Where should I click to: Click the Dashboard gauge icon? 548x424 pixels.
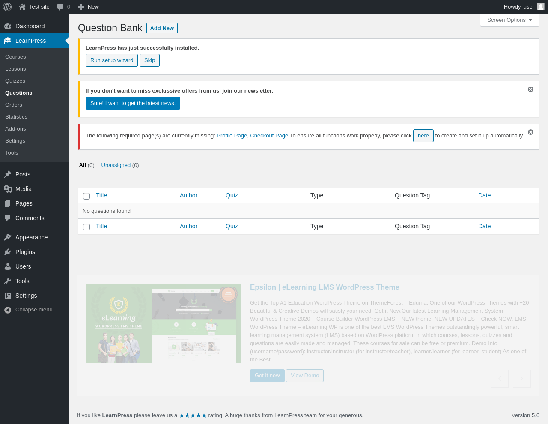pyautogui.click(x=8, y=26)
